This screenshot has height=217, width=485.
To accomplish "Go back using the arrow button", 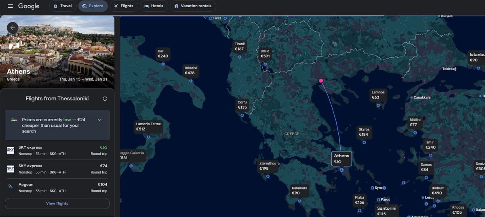I will [13, 28].
